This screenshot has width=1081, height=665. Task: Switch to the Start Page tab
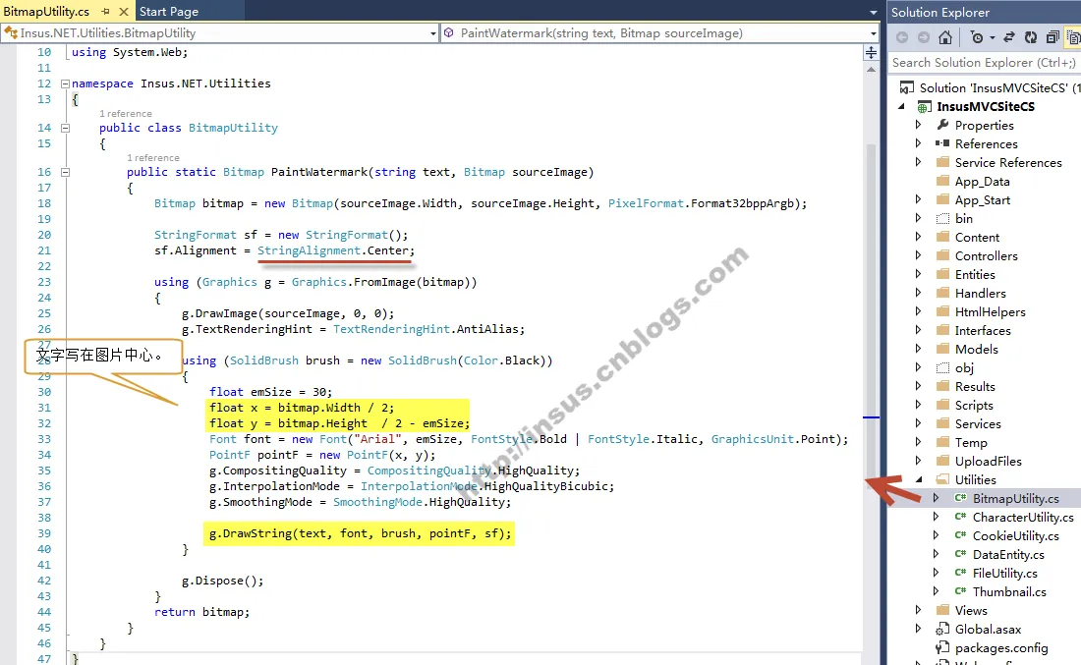pos(169,11)
